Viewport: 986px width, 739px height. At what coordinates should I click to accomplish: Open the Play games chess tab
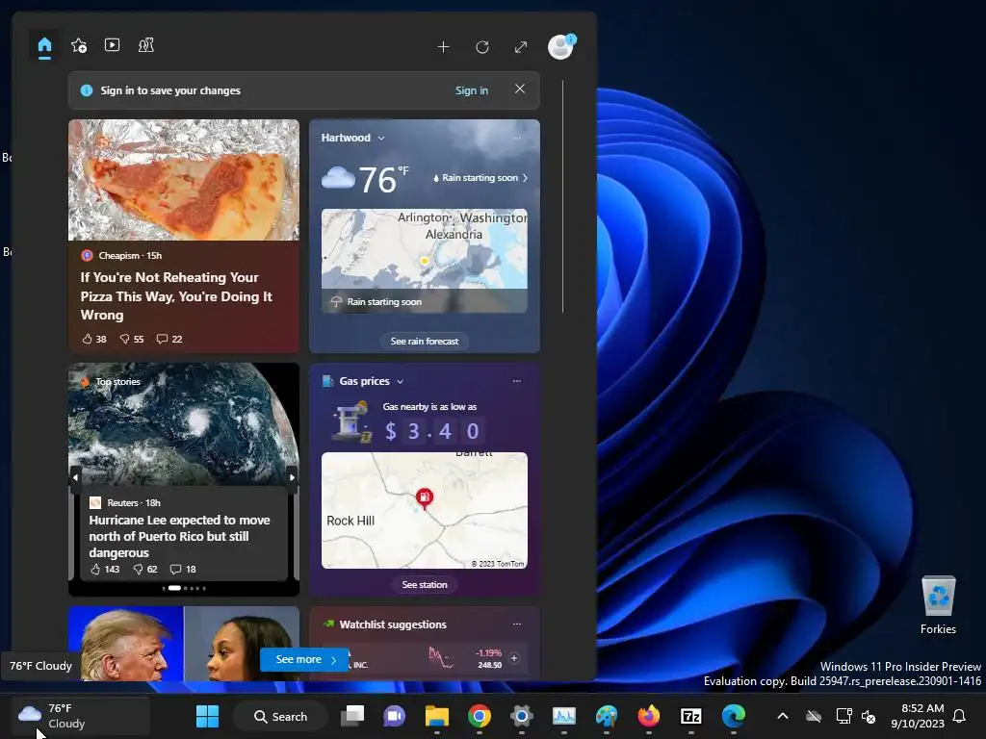146,45
